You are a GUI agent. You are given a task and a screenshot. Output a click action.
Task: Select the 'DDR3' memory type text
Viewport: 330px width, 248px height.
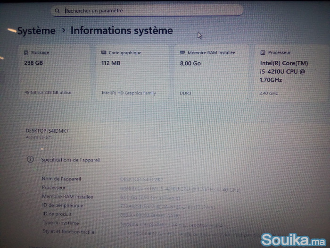185,93
